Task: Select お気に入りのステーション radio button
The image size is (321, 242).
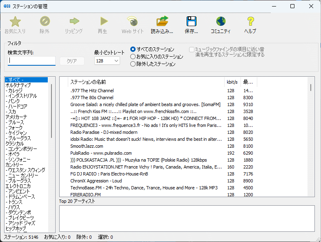Action: tap(133, 57)
